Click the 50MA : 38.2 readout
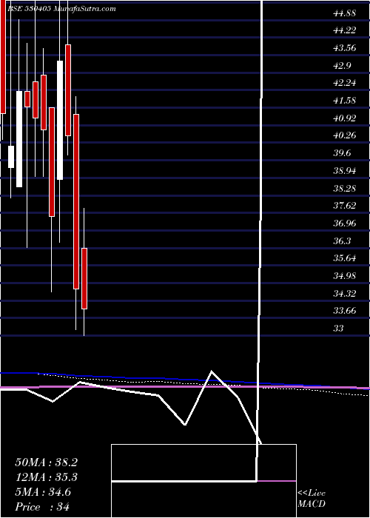Image resolution: width=370 pixels, height=518 pixels. tap(46, 462)
